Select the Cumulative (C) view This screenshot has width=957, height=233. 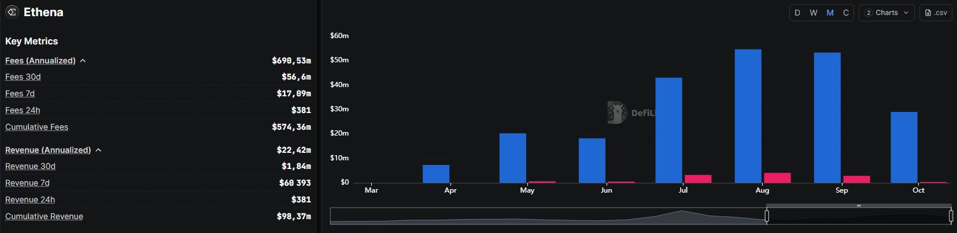846,13
